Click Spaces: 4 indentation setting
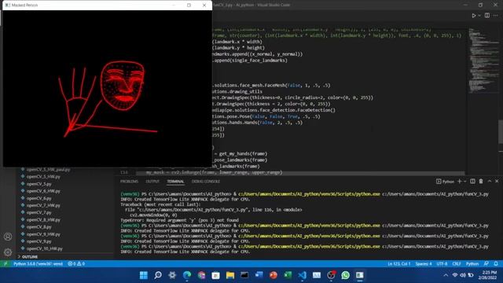Image resolution: width=503 pixels, height=283 pixels. pos(424,264)
